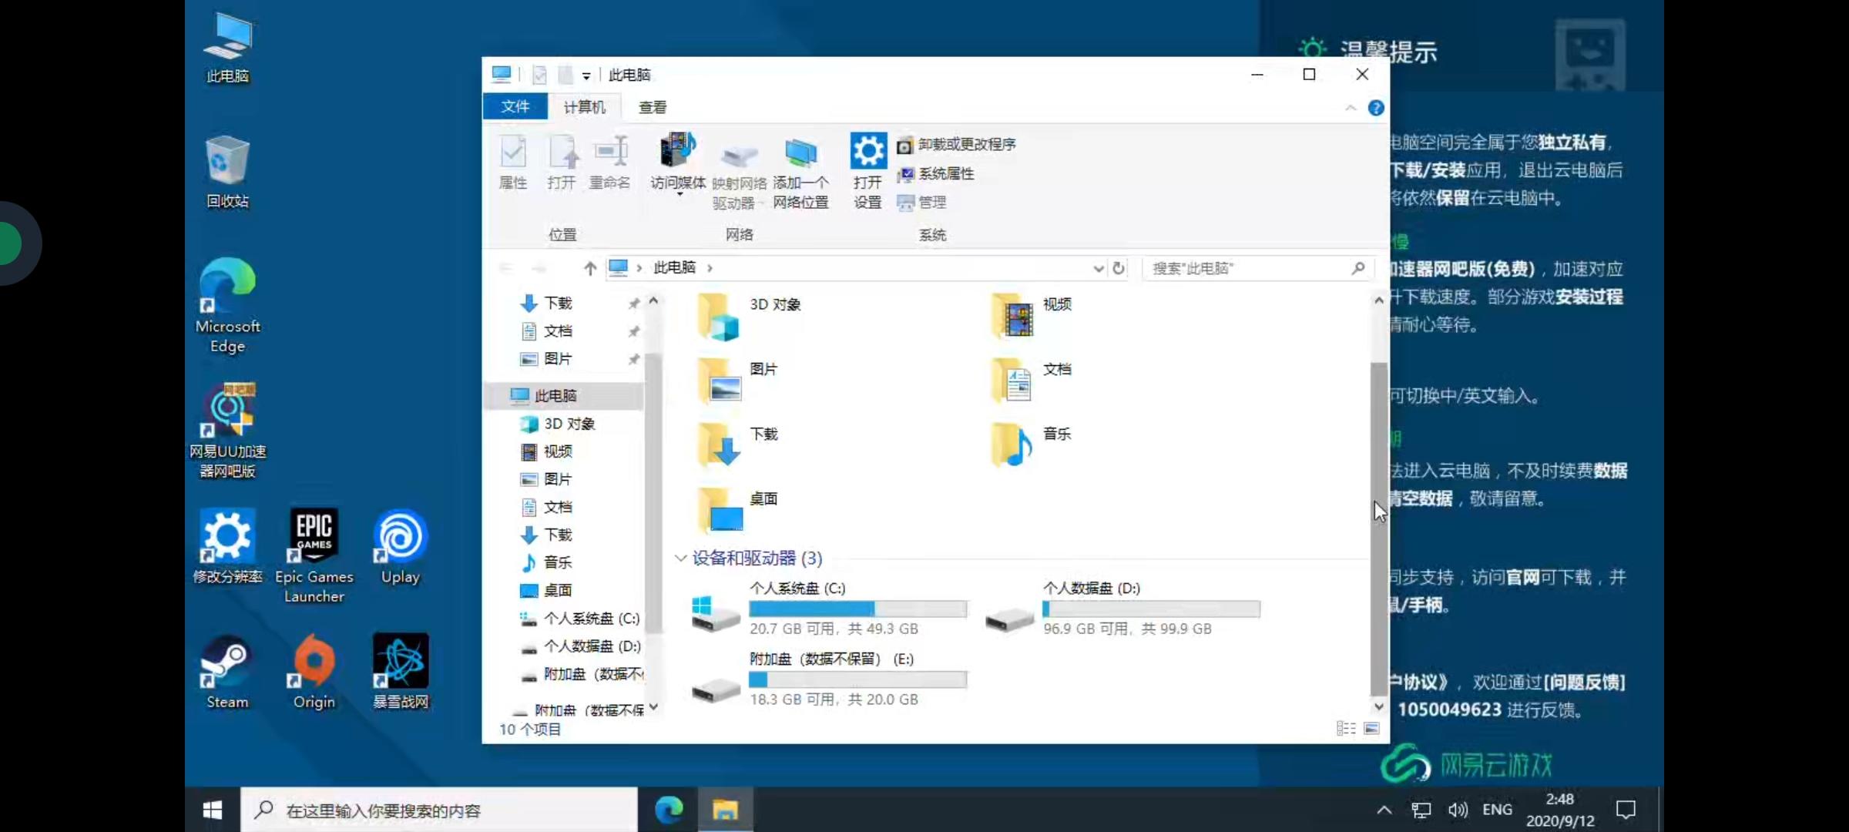
Task: Switch to the 计算机 ribbon tab
Action: (585, 107)
